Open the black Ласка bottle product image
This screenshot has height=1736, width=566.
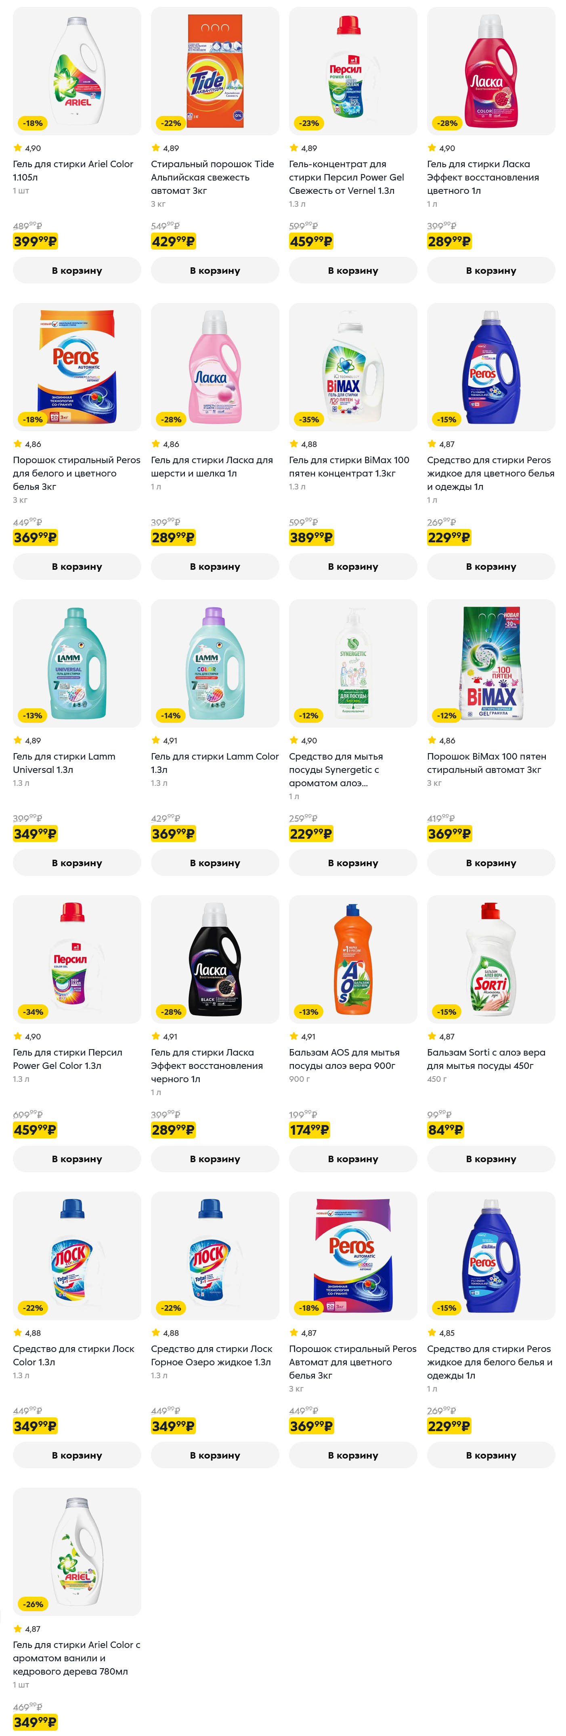(215, 959)
